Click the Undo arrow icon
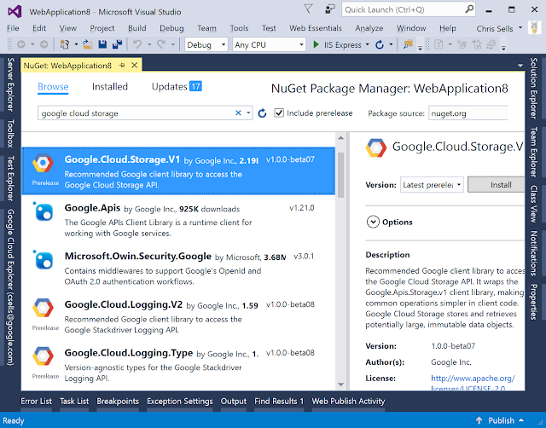The height and width of the screenshot is (428, 546). (137, 44)
